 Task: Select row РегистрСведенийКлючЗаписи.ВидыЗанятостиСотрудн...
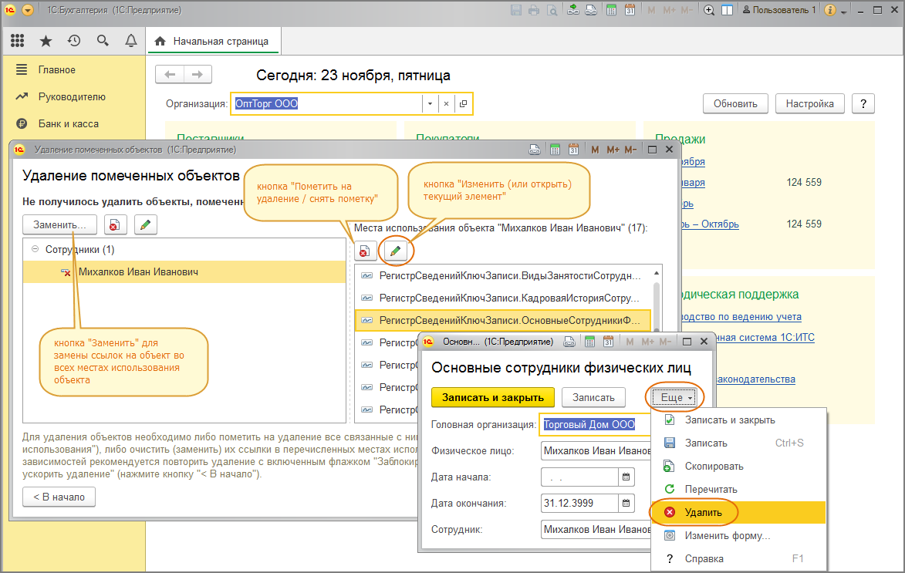pos(504,276)
